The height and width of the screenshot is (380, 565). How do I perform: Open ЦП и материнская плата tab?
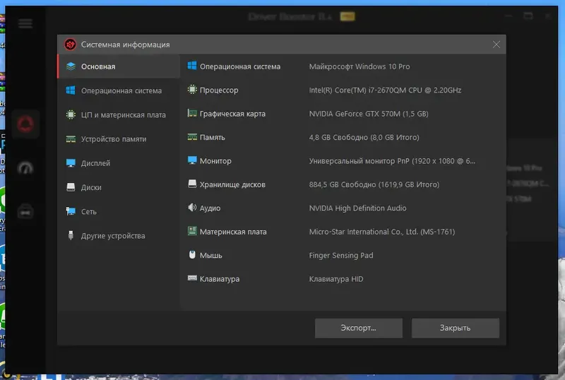119,114
